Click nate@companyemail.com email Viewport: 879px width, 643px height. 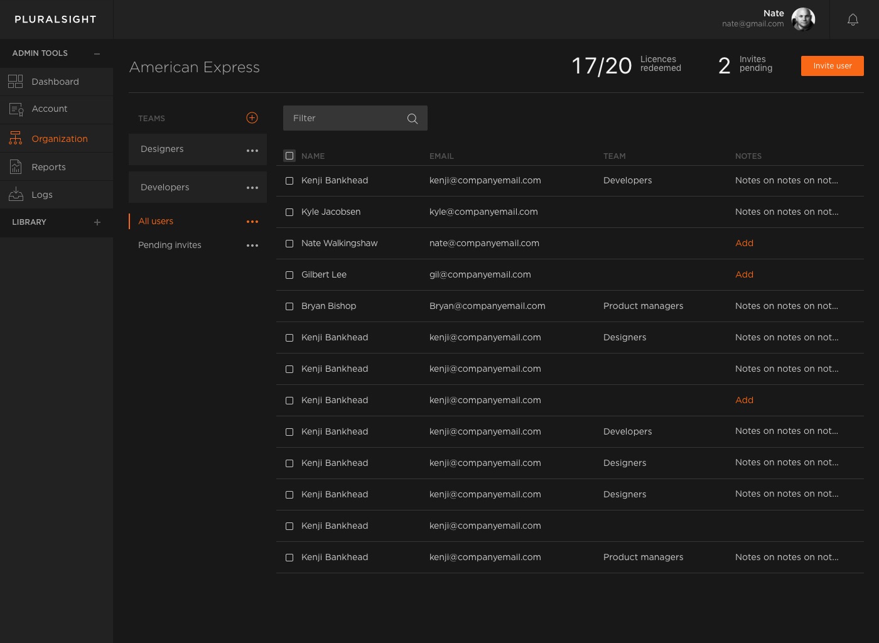click(x=484, y=243)
